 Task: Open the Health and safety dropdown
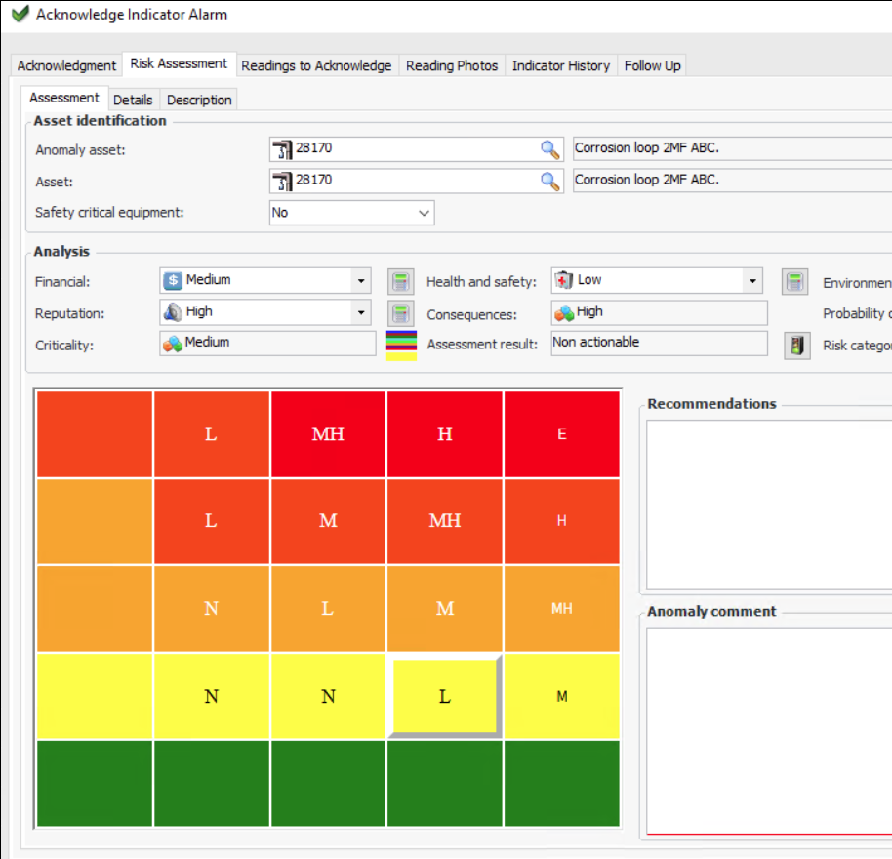(x=752, y=281)
